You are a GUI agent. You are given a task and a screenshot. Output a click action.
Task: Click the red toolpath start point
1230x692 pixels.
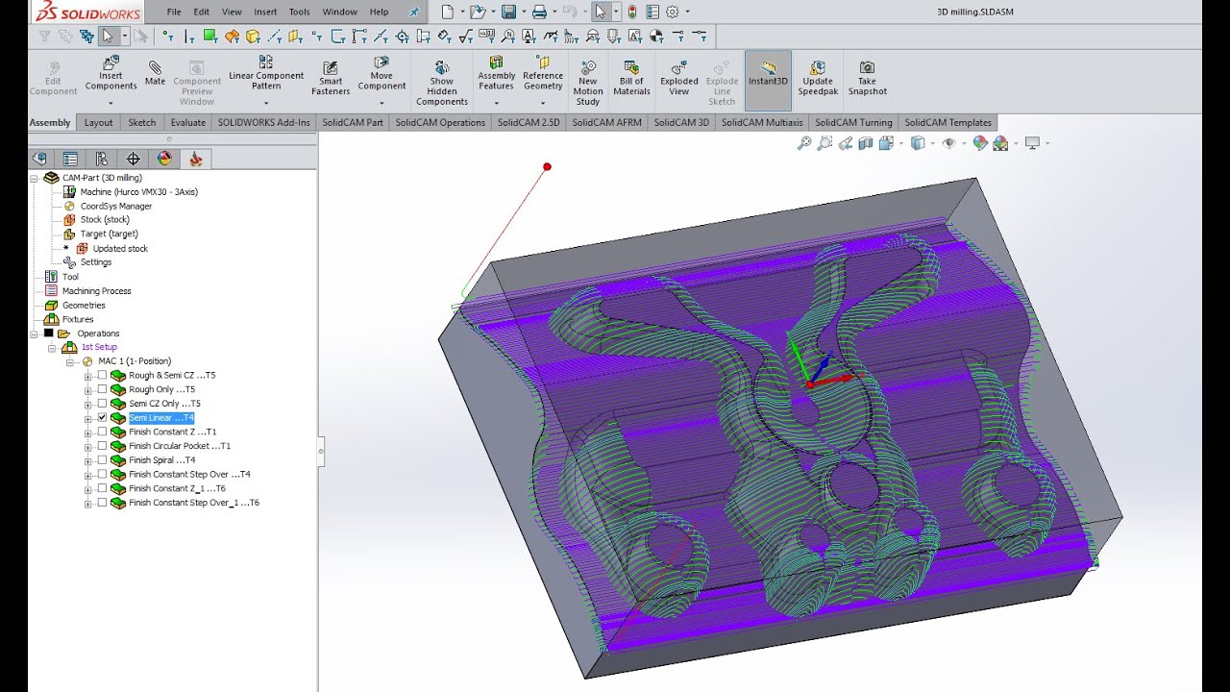(x=548, y=167)
